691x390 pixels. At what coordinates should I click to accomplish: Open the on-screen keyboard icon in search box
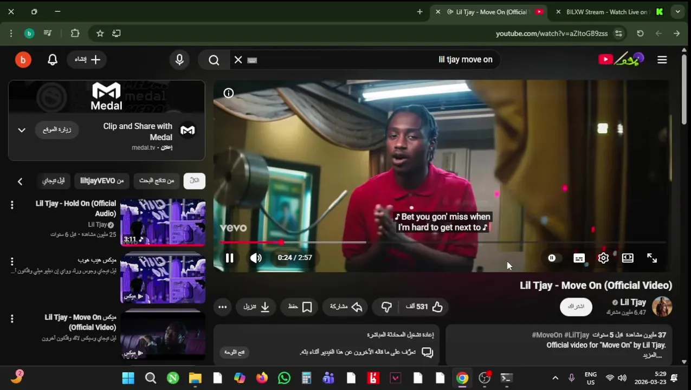[x=252, y=60]
